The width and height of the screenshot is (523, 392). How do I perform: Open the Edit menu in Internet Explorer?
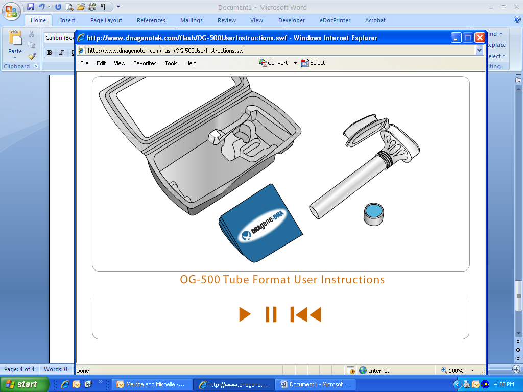click(x=101, y=63)
